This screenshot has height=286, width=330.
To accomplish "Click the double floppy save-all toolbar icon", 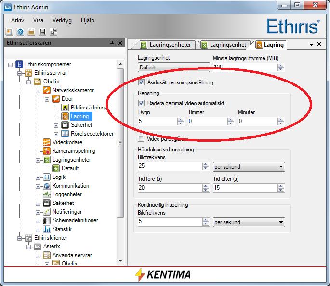I will (x=53, y=32).
